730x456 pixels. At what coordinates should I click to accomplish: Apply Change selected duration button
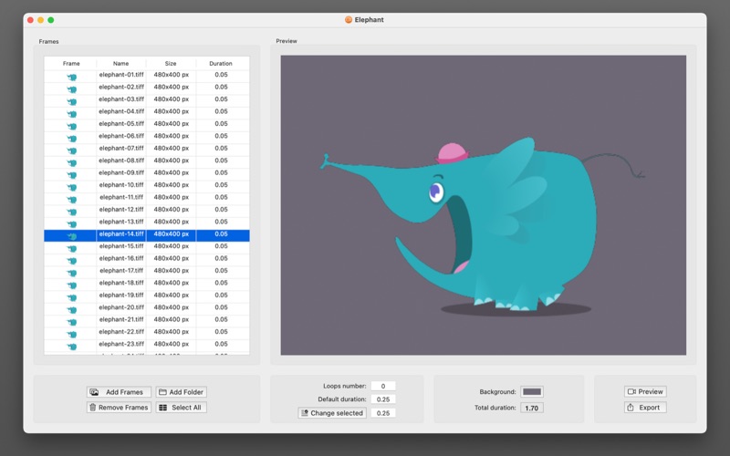pyautogui.click(x=332, y=413)
